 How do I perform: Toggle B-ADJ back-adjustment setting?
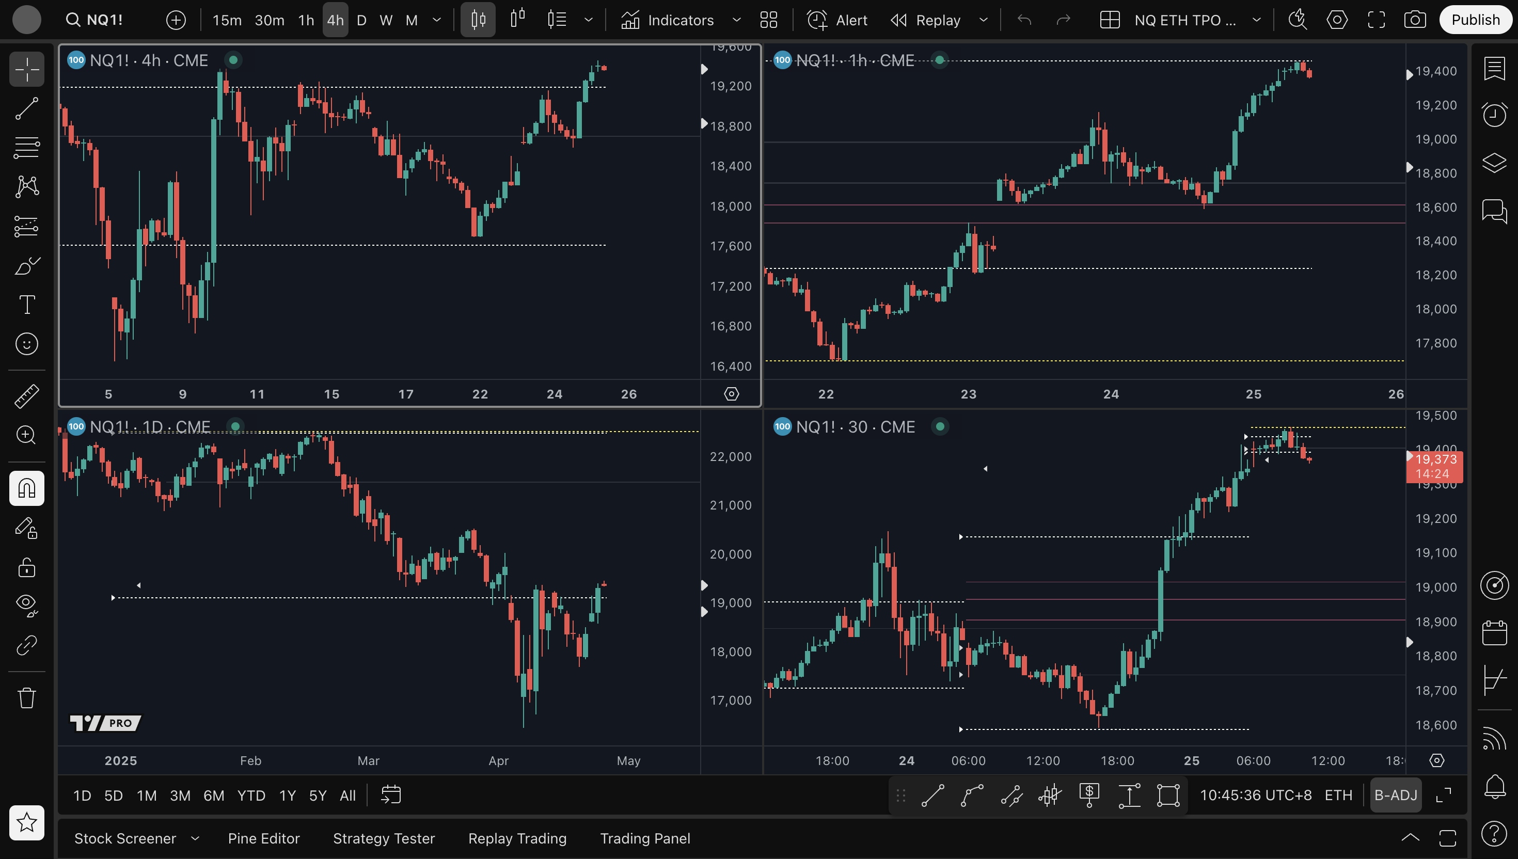click(x=1395, y=796)
